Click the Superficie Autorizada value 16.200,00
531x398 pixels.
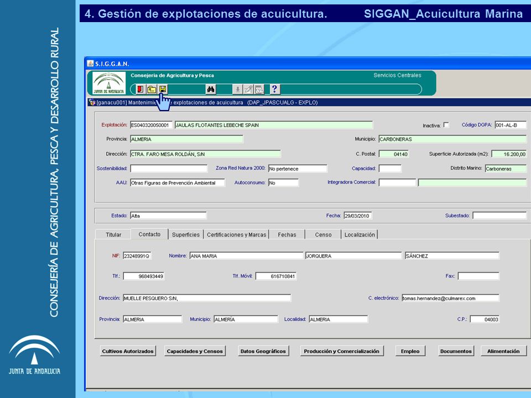click(509, 154)
